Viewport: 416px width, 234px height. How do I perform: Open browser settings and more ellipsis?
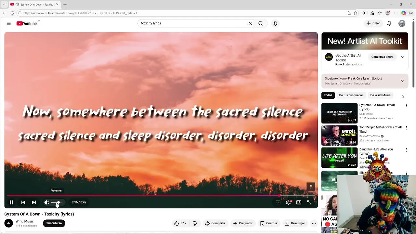point(396,13)
